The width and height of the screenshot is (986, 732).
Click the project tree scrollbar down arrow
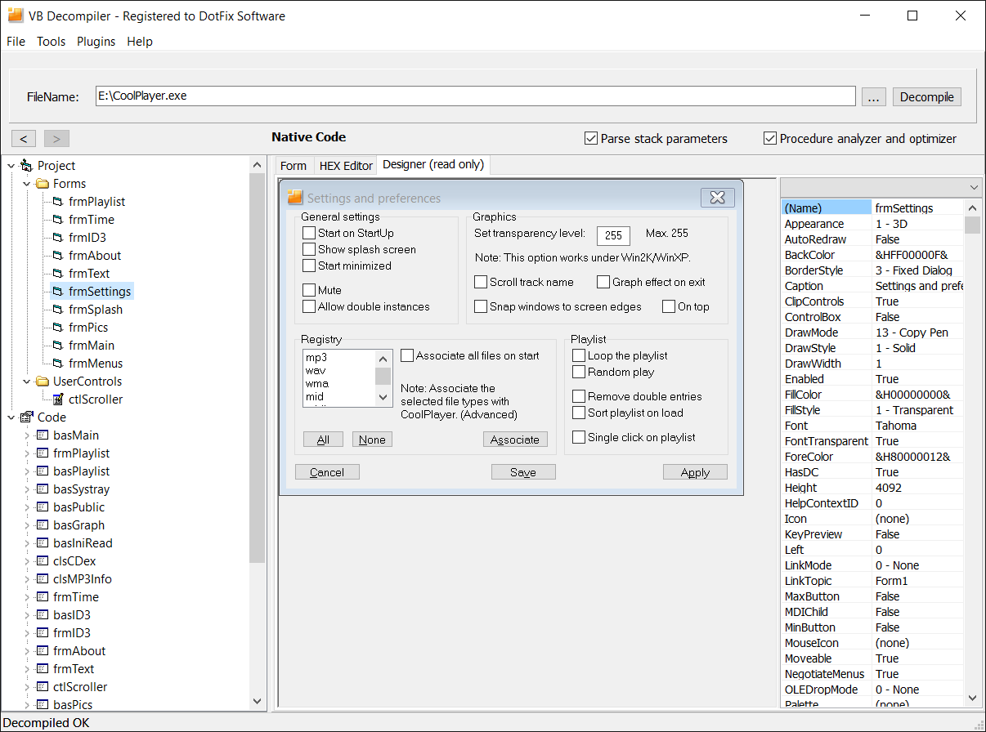coord(258,701)
